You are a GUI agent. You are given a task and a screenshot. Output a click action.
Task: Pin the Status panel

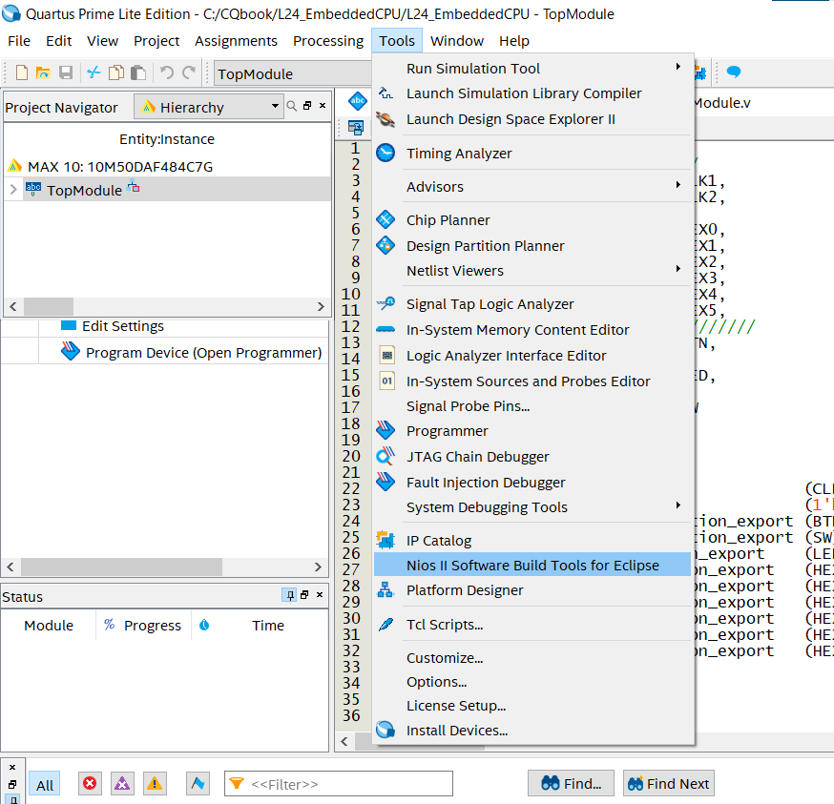[290, 595]
